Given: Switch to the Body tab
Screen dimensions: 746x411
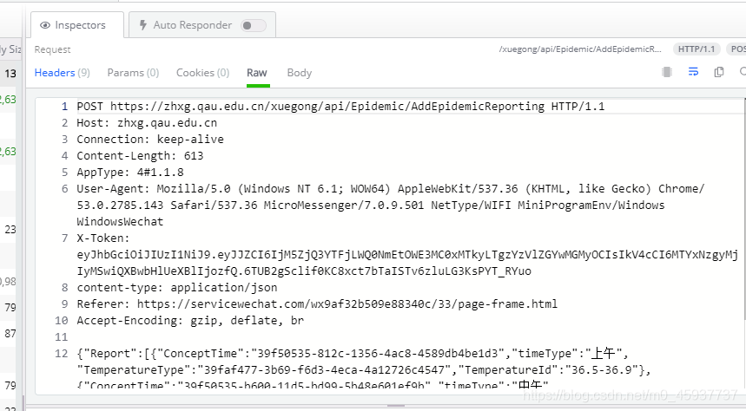Looking at the screenshot, I should pyautogui.click(x=300, y=73).
